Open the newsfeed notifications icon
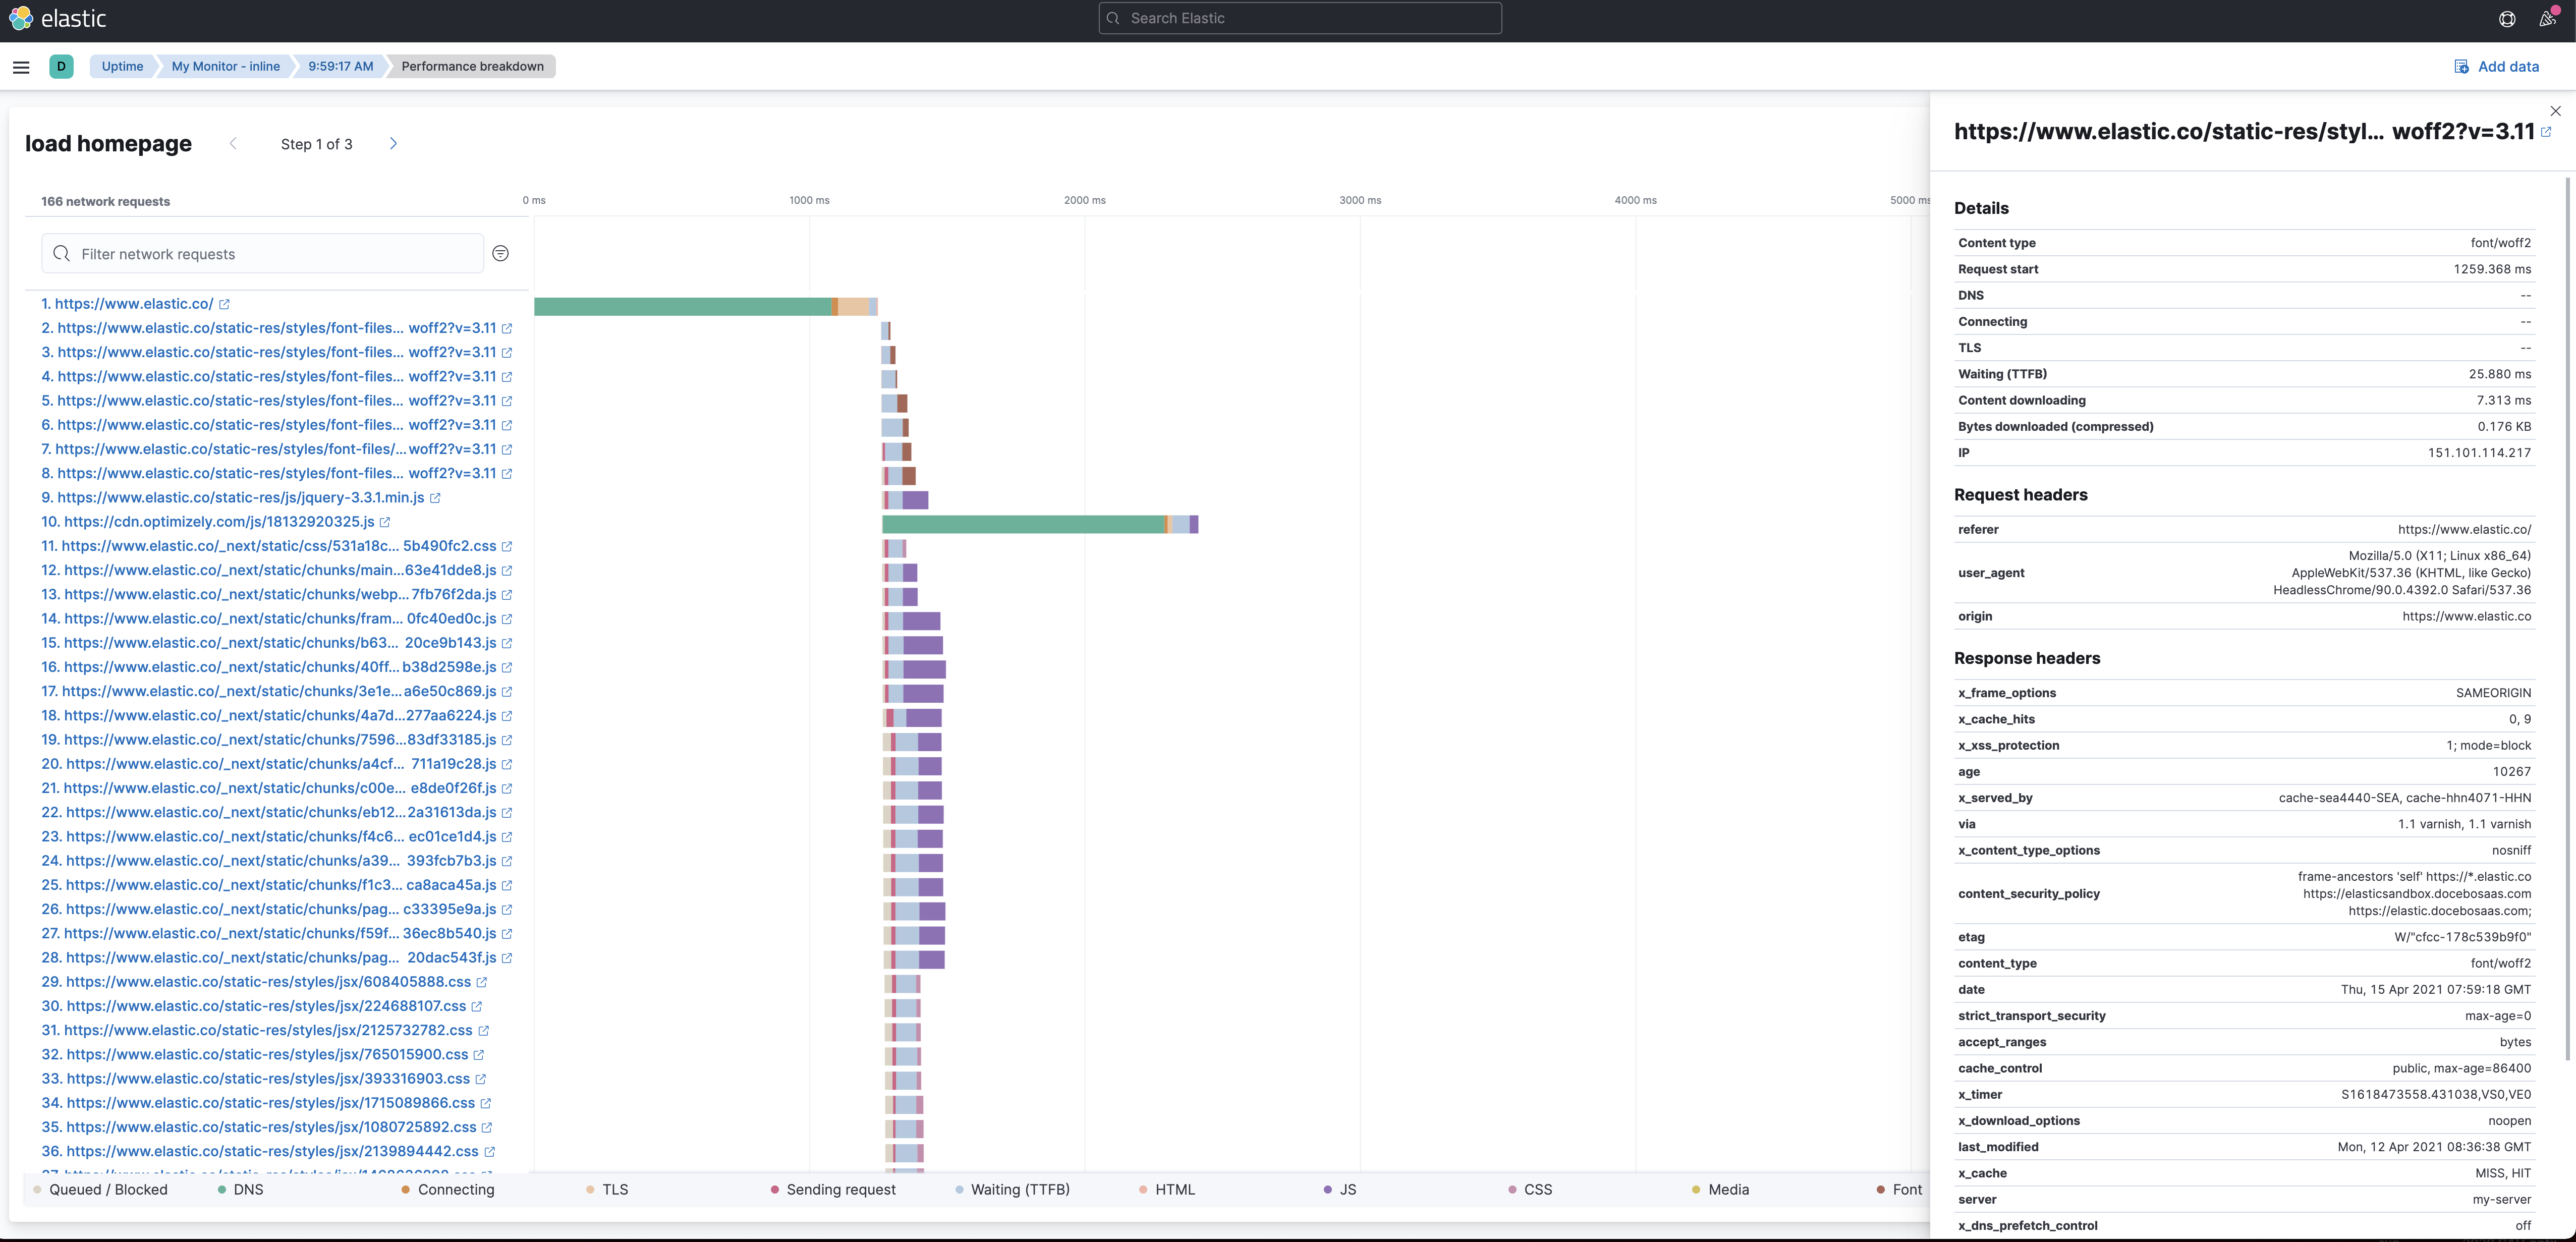This screenshot has height=1242, width=2576. (2547, 18)
